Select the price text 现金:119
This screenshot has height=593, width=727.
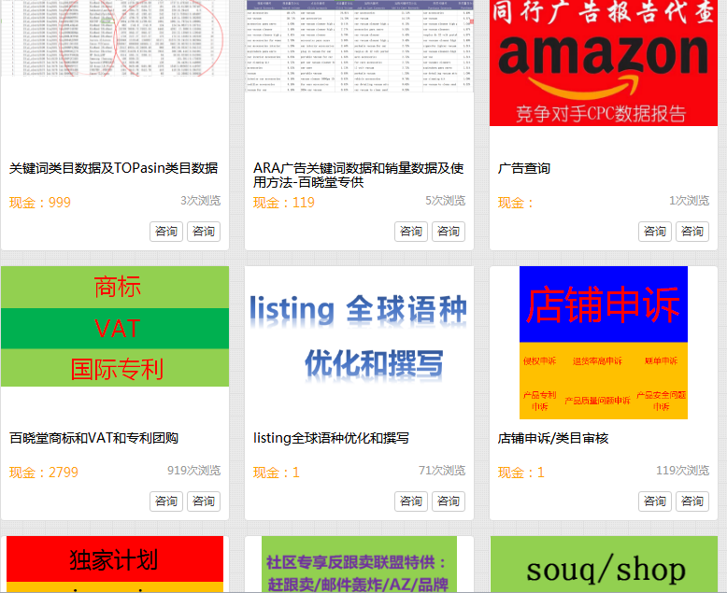[x=284, y=203]
